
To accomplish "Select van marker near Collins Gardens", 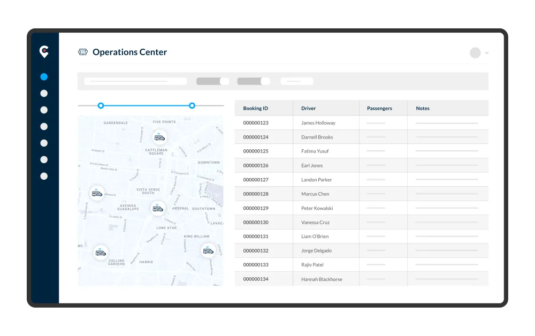I will click(101, 253).
